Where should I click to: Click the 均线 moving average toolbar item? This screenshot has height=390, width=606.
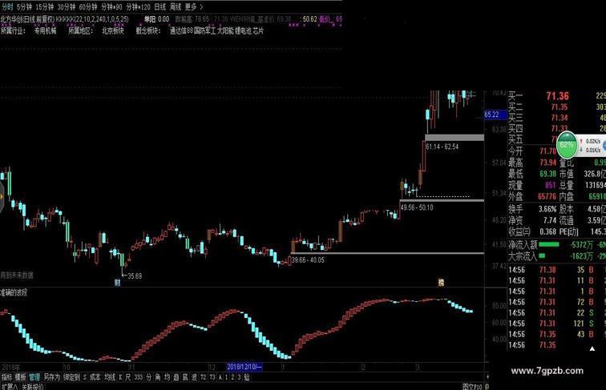(x=110, y=377)
